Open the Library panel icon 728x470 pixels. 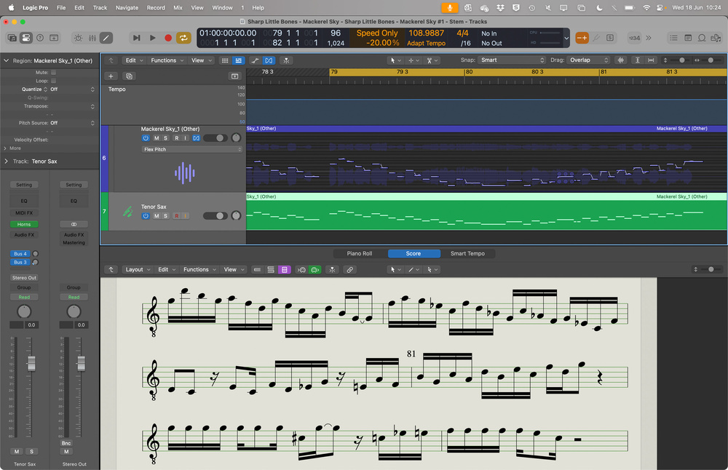pyautogui.click(x=13, y=38)
